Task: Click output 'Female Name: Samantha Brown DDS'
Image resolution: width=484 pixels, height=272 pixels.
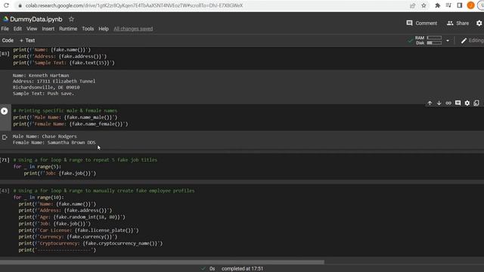Action: tap(54, 143)
